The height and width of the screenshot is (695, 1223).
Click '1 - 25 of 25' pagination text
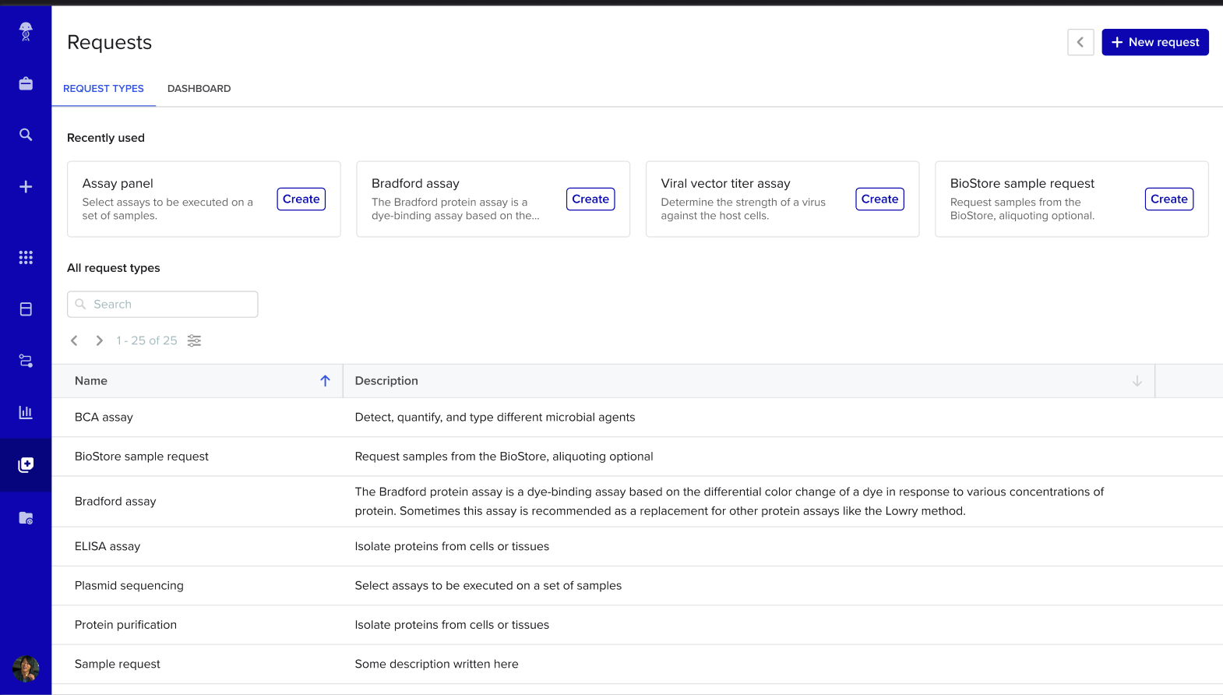[x=146, y=340]
